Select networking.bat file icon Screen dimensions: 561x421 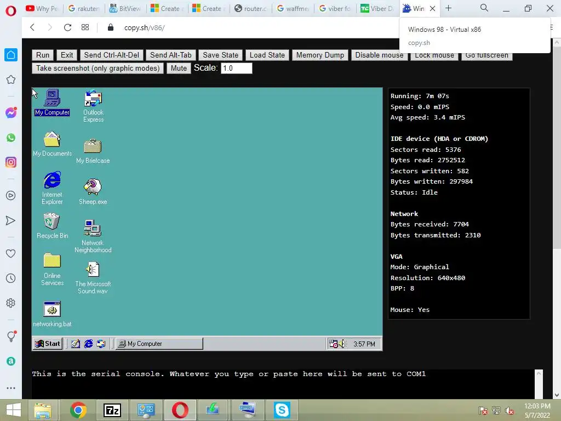click(52, 314)
